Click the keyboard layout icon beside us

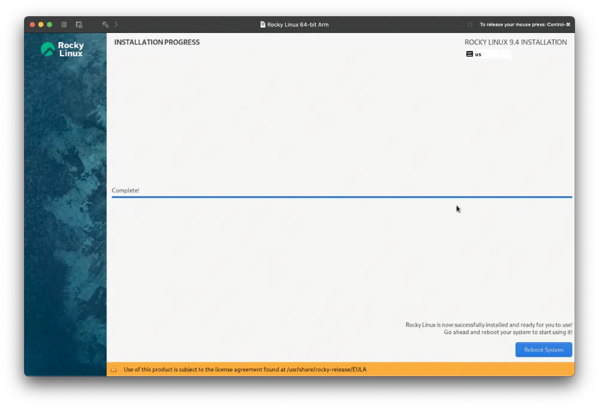click(470, 54)
